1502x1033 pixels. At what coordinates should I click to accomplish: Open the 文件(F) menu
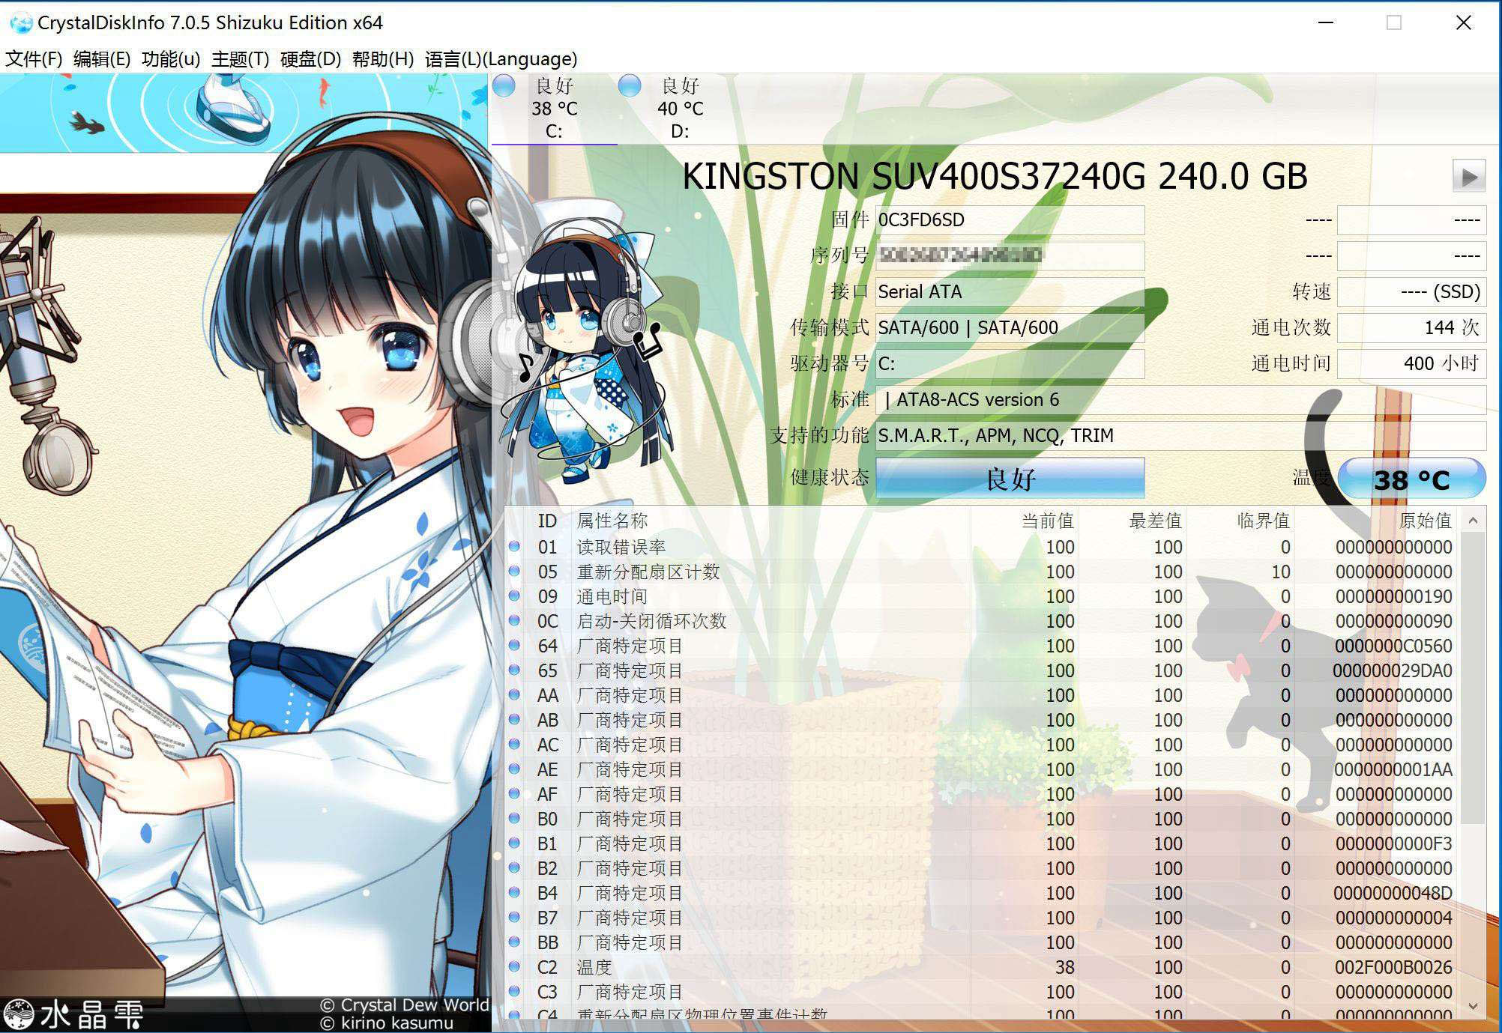33,58
